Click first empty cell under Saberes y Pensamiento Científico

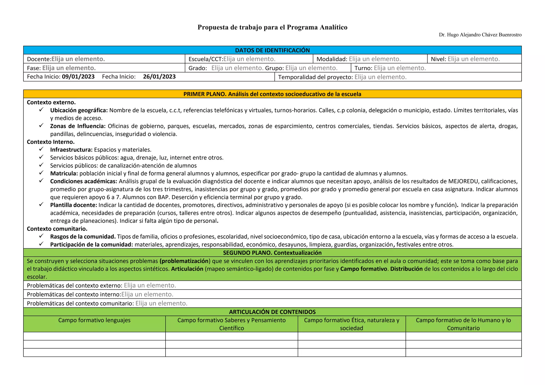click(231, 336)
